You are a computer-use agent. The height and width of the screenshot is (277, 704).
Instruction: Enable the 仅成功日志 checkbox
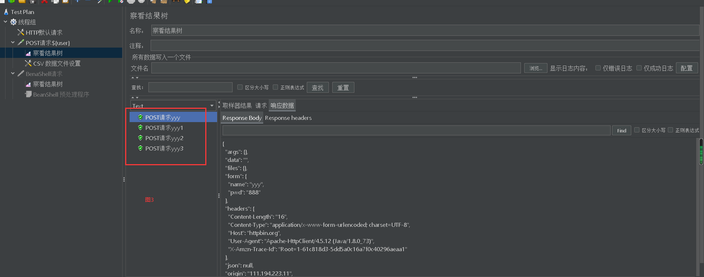click(x=639, y=68)
